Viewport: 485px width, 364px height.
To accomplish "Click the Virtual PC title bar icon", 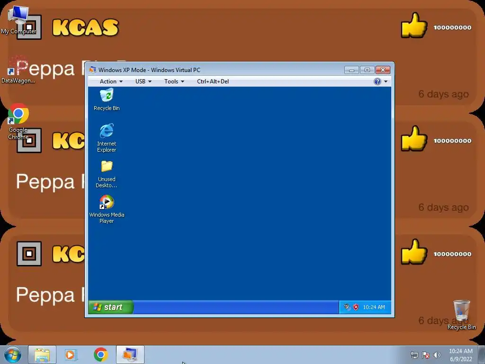I will [92, 70].
